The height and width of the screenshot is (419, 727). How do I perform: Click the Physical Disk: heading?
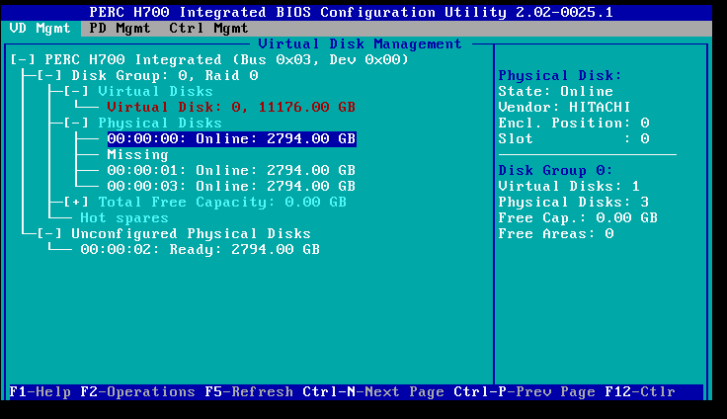pos(560,76)
